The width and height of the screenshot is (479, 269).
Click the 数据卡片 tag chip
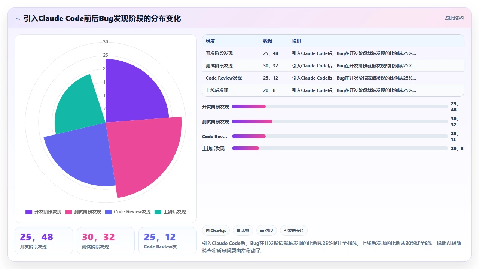click(294, 231)
